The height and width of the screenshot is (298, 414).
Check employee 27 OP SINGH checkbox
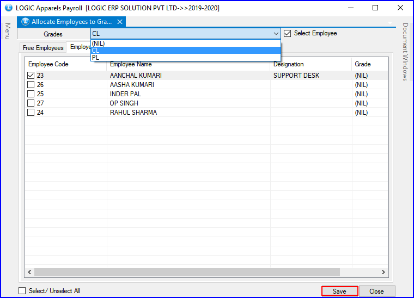[x=31, y=103]
